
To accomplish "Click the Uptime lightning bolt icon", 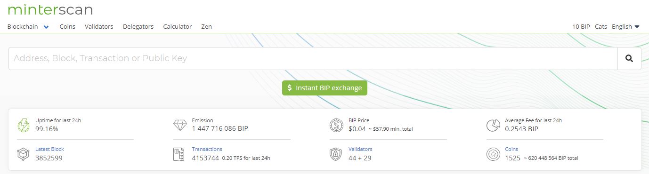I will 23,125.
